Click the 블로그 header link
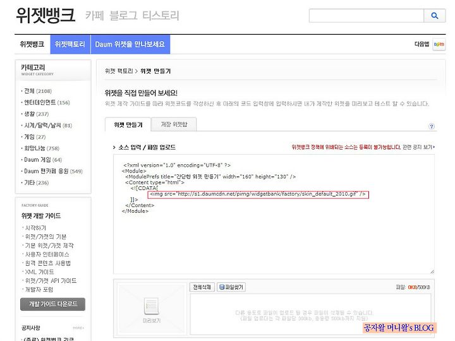The image size is (455, 341). (123, 15)
